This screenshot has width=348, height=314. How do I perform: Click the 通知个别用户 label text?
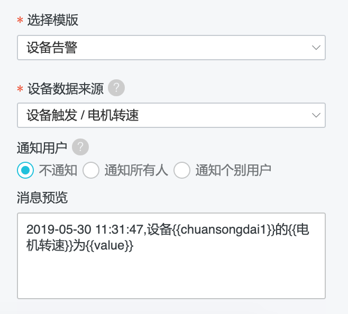click(x=233, y=170)
